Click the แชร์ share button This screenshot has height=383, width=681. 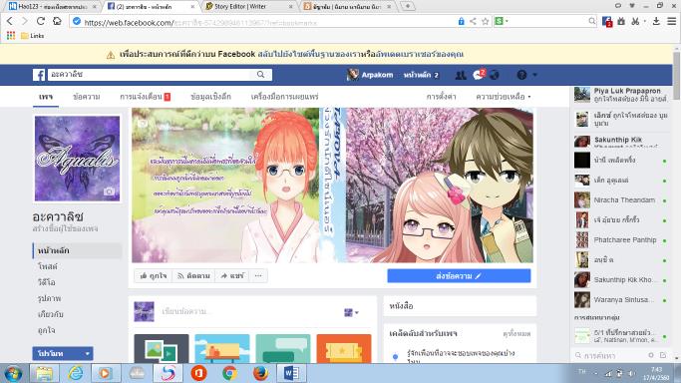pyautogui.click(x=232, y=275)
